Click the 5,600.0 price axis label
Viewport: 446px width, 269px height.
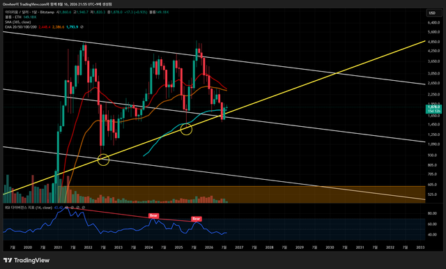click(433, 32)
